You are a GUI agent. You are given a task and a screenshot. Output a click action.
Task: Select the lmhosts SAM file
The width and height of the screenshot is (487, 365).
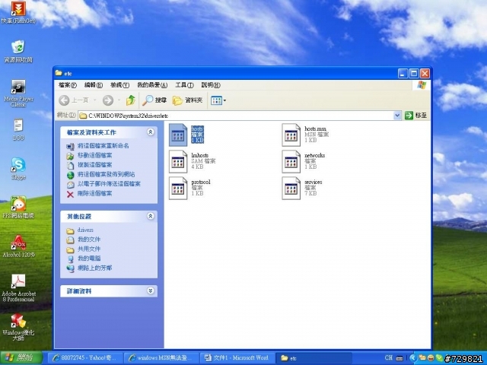[x=193, y=161]
